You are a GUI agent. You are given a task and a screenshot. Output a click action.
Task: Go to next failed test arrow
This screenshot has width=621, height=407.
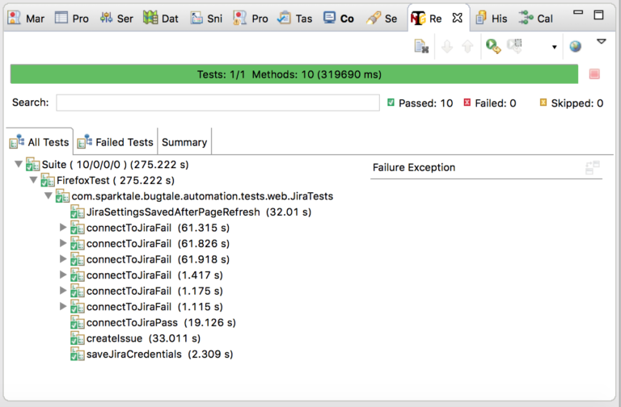[x=447, y=46]
